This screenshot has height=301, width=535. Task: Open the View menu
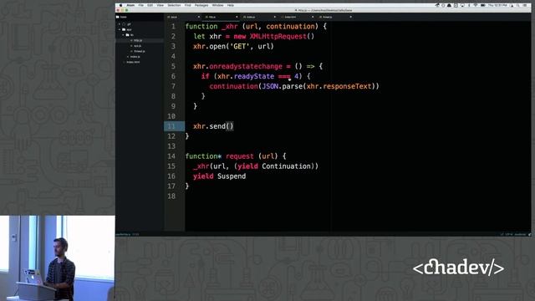click(x=160, y=6)
